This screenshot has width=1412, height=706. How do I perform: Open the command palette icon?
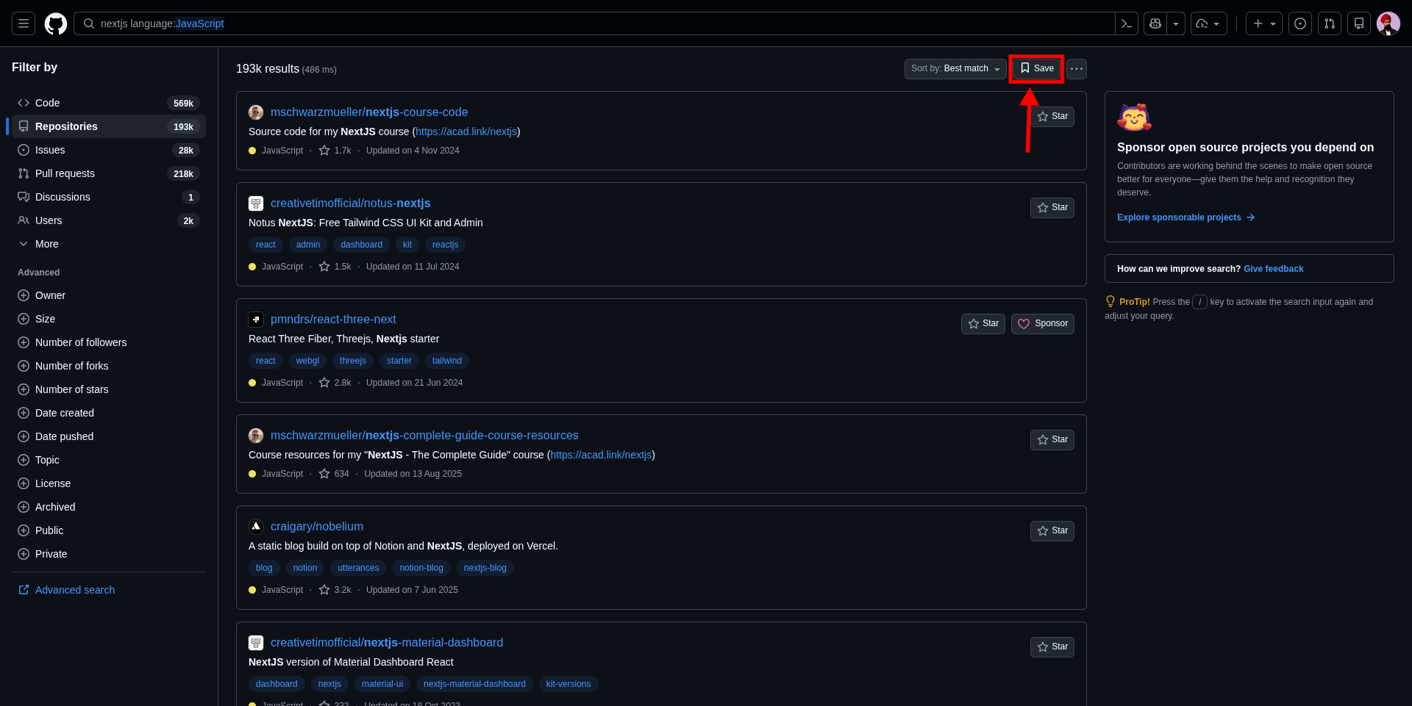(1127, 24)
